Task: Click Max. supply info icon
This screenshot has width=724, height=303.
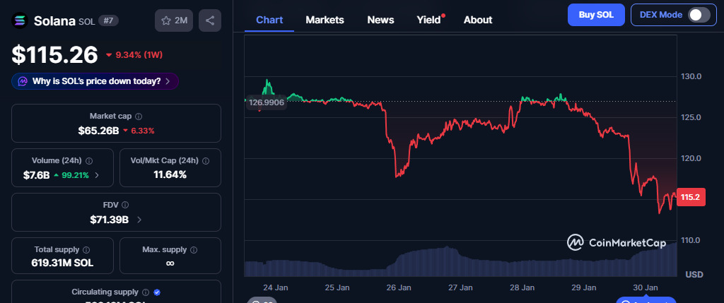Action: tap(194, 249)
